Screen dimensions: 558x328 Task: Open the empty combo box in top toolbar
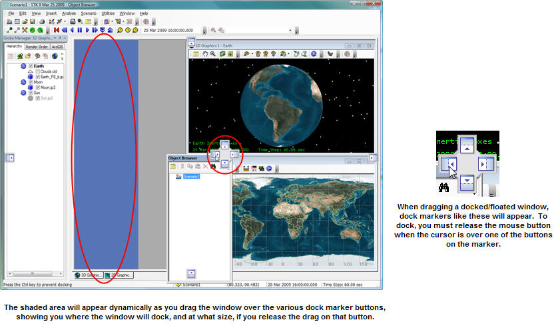[290, 30]
